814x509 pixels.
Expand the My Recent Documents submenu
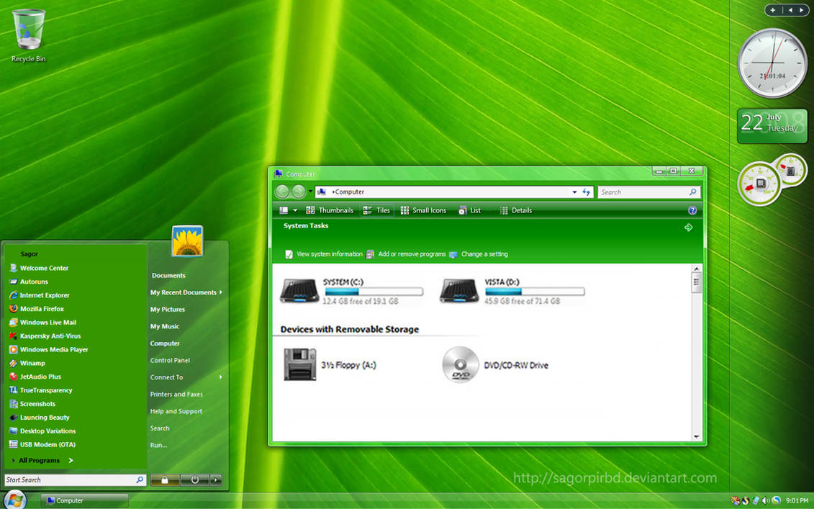point(184,292)
